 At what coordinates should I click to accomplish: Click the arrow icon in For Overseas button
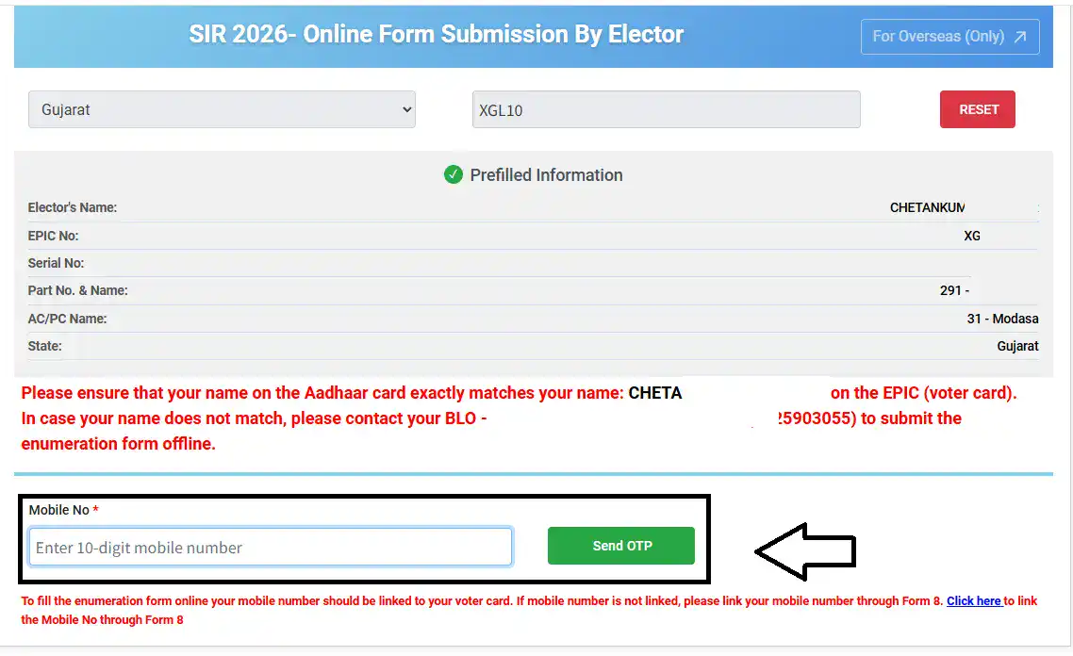(x=1020, y=37)
